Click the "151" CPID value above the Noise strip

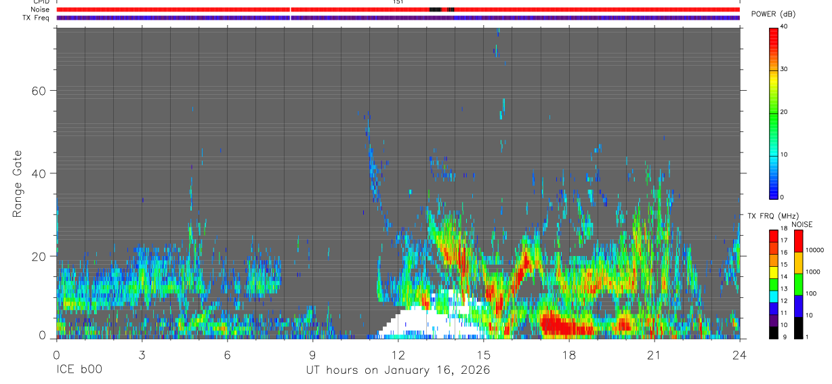398,2
